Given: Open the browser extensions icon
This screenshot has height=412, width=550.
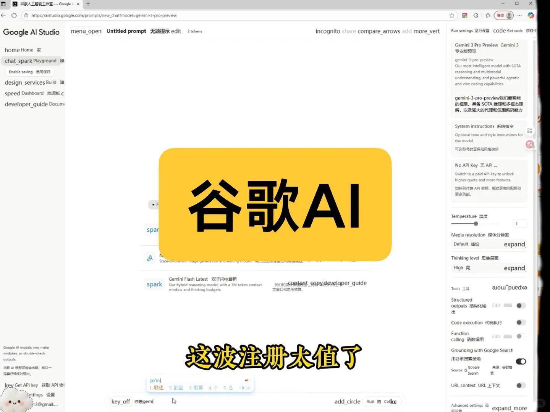Looking at the screenshot, I should [476, 15].
